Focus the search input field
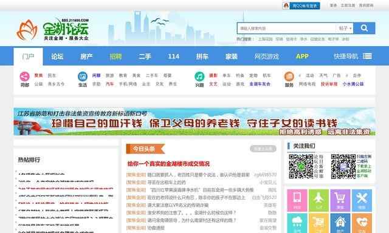This screenshot has width=389, height=233. click(286, 29)
